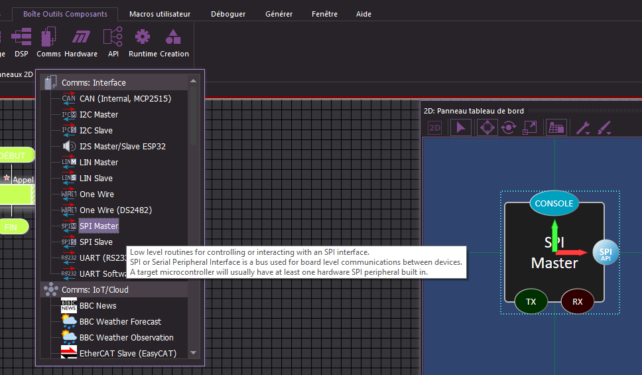Screen dimensions: 642x375
Task: Select the arrow pointer tool in 2D panel
Action: click(460, 127)
